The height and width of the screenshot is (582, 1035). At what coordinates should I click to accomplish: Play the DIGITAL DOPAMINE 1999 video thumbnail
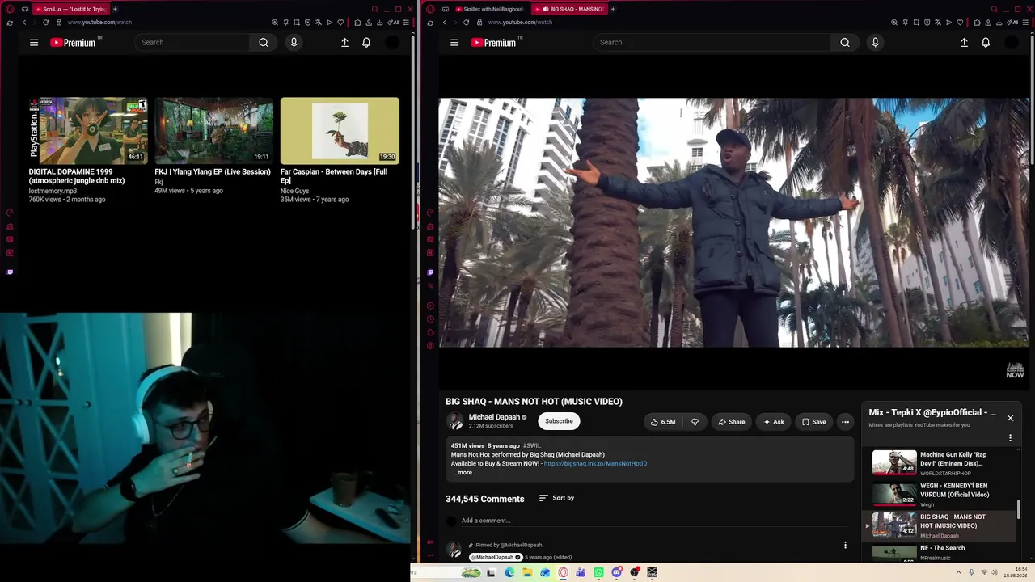click(88, 131)
